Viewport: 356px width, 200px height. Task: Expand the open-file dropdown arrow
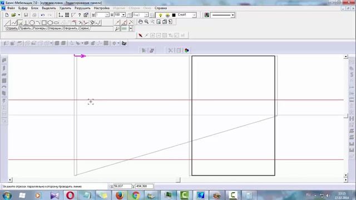tap(19, 15)
